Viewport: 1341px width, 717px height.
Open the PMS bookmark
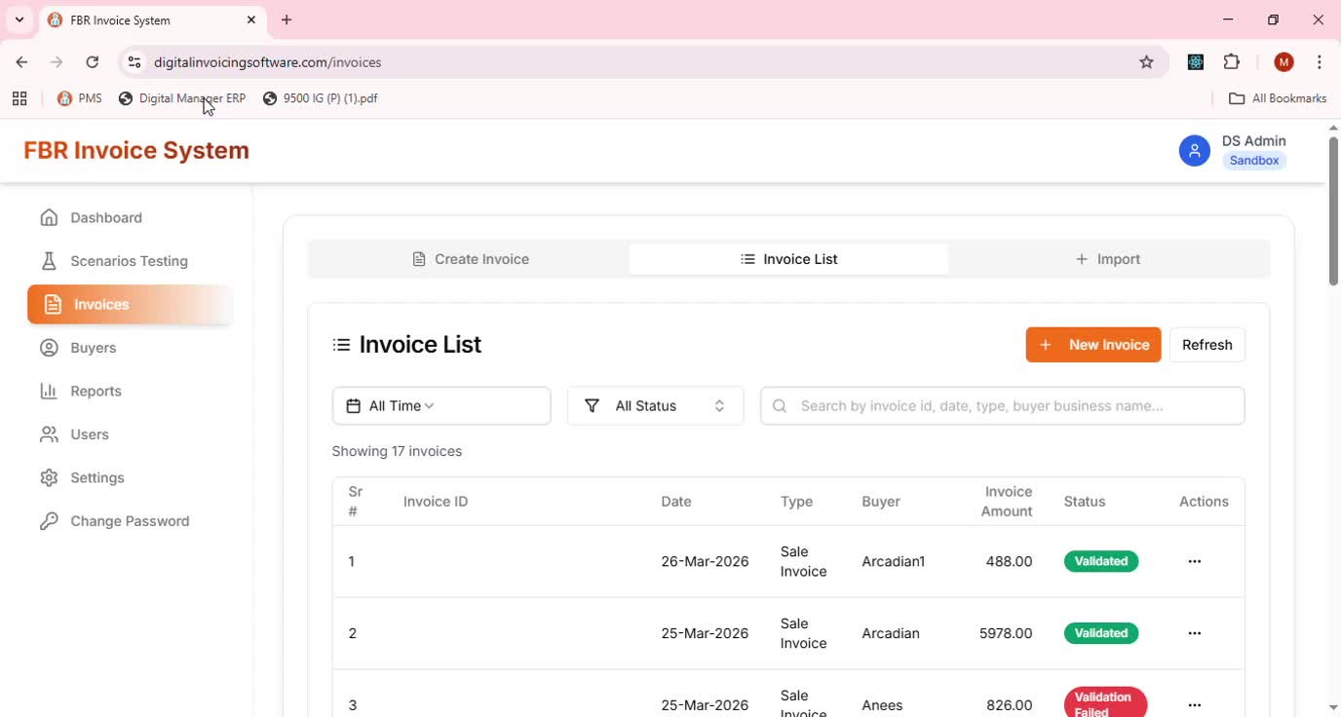pos(80,98)
